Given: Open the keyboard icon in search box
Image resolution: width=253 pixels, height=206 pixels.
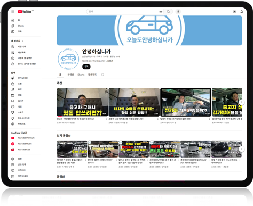Looking at the screenshot, I should click(161, 12).
